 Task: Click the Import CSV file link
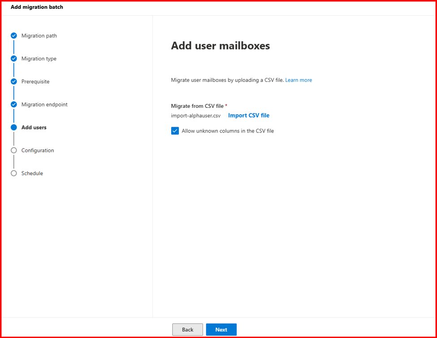249,116
